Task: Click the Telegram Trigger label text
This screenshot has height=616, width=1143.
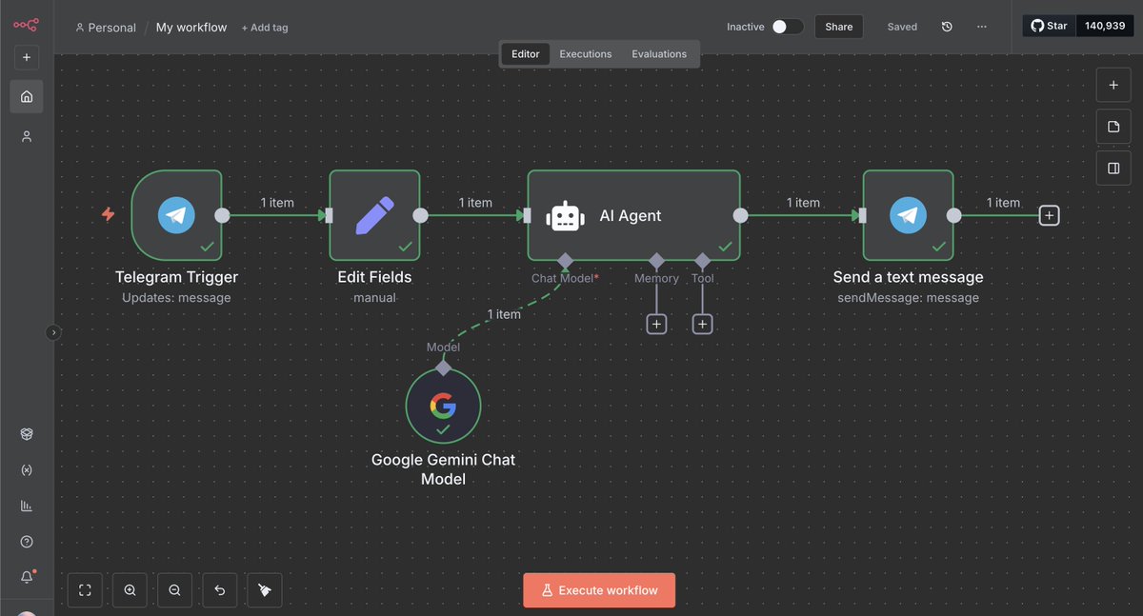Action: [x=176, y=277]
